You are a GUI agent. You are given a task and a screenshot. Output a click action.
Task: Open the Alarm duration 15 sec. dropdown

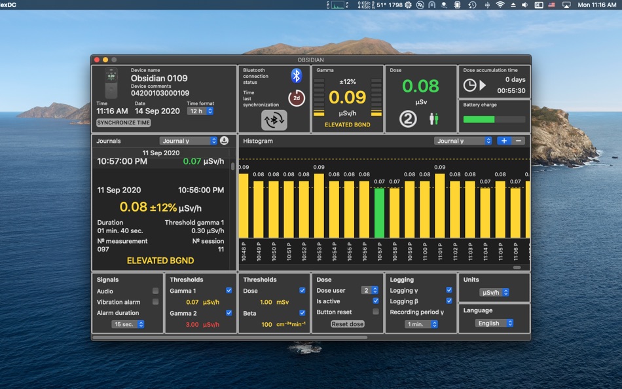tap(128, 324)
